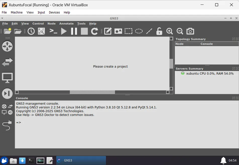The image size is (239, 165).
Task: Select the Browse Switches sidebar icon
Action: click(x=7, y=62)
